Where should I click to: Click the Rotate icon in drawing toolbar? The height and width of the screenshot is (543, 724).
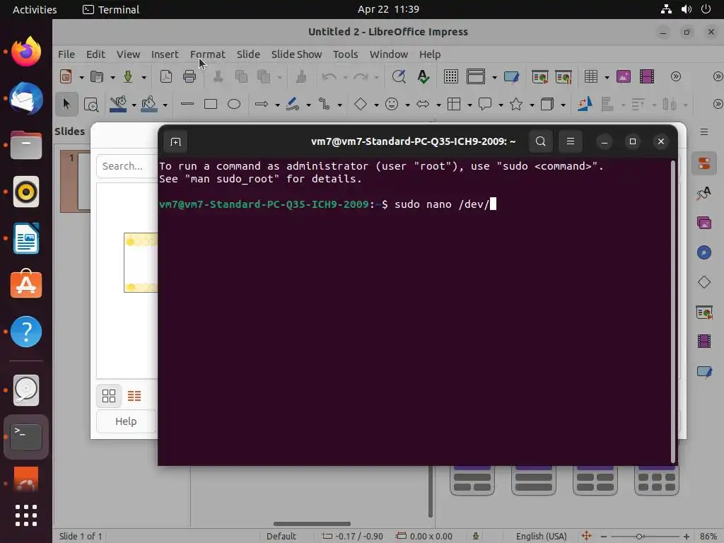point(585,105)
